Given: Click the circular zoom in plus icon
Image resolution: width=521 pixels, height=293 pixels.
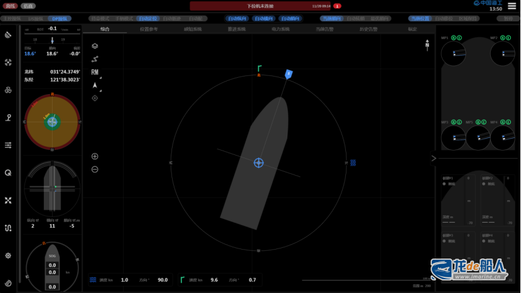Looking at the screenshot, I should 95,156.
